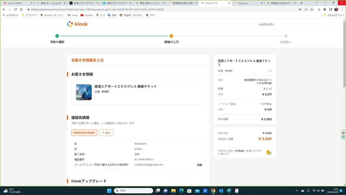Image resolution: width=346 pixels, height=195 pixels.
Task: Open the Chrome side panel
Action: 330,9
